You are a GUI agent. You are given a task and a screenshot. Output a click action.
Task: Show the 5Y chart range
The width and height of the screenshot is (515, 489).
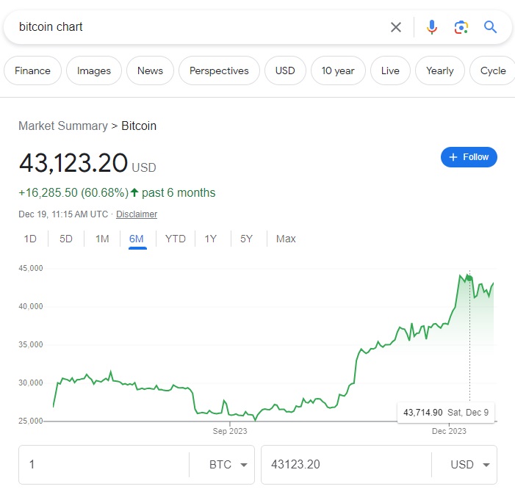point(246,239)
